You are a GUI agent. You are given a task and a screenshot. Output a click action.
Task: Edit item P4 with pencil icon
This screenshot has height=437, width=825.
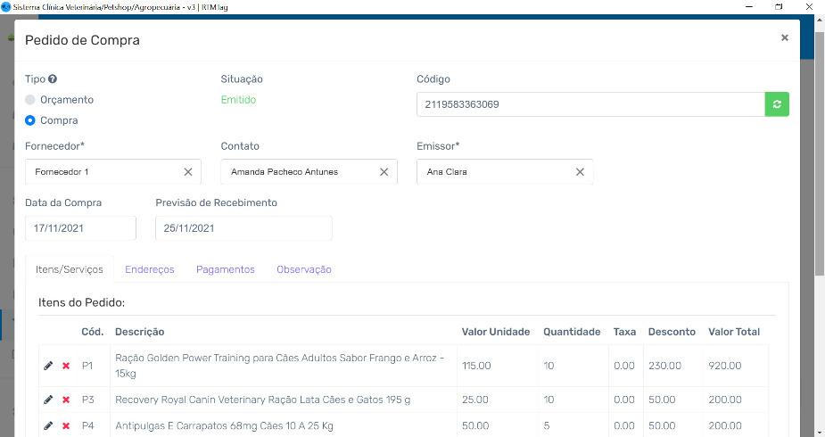pos(48,425)
